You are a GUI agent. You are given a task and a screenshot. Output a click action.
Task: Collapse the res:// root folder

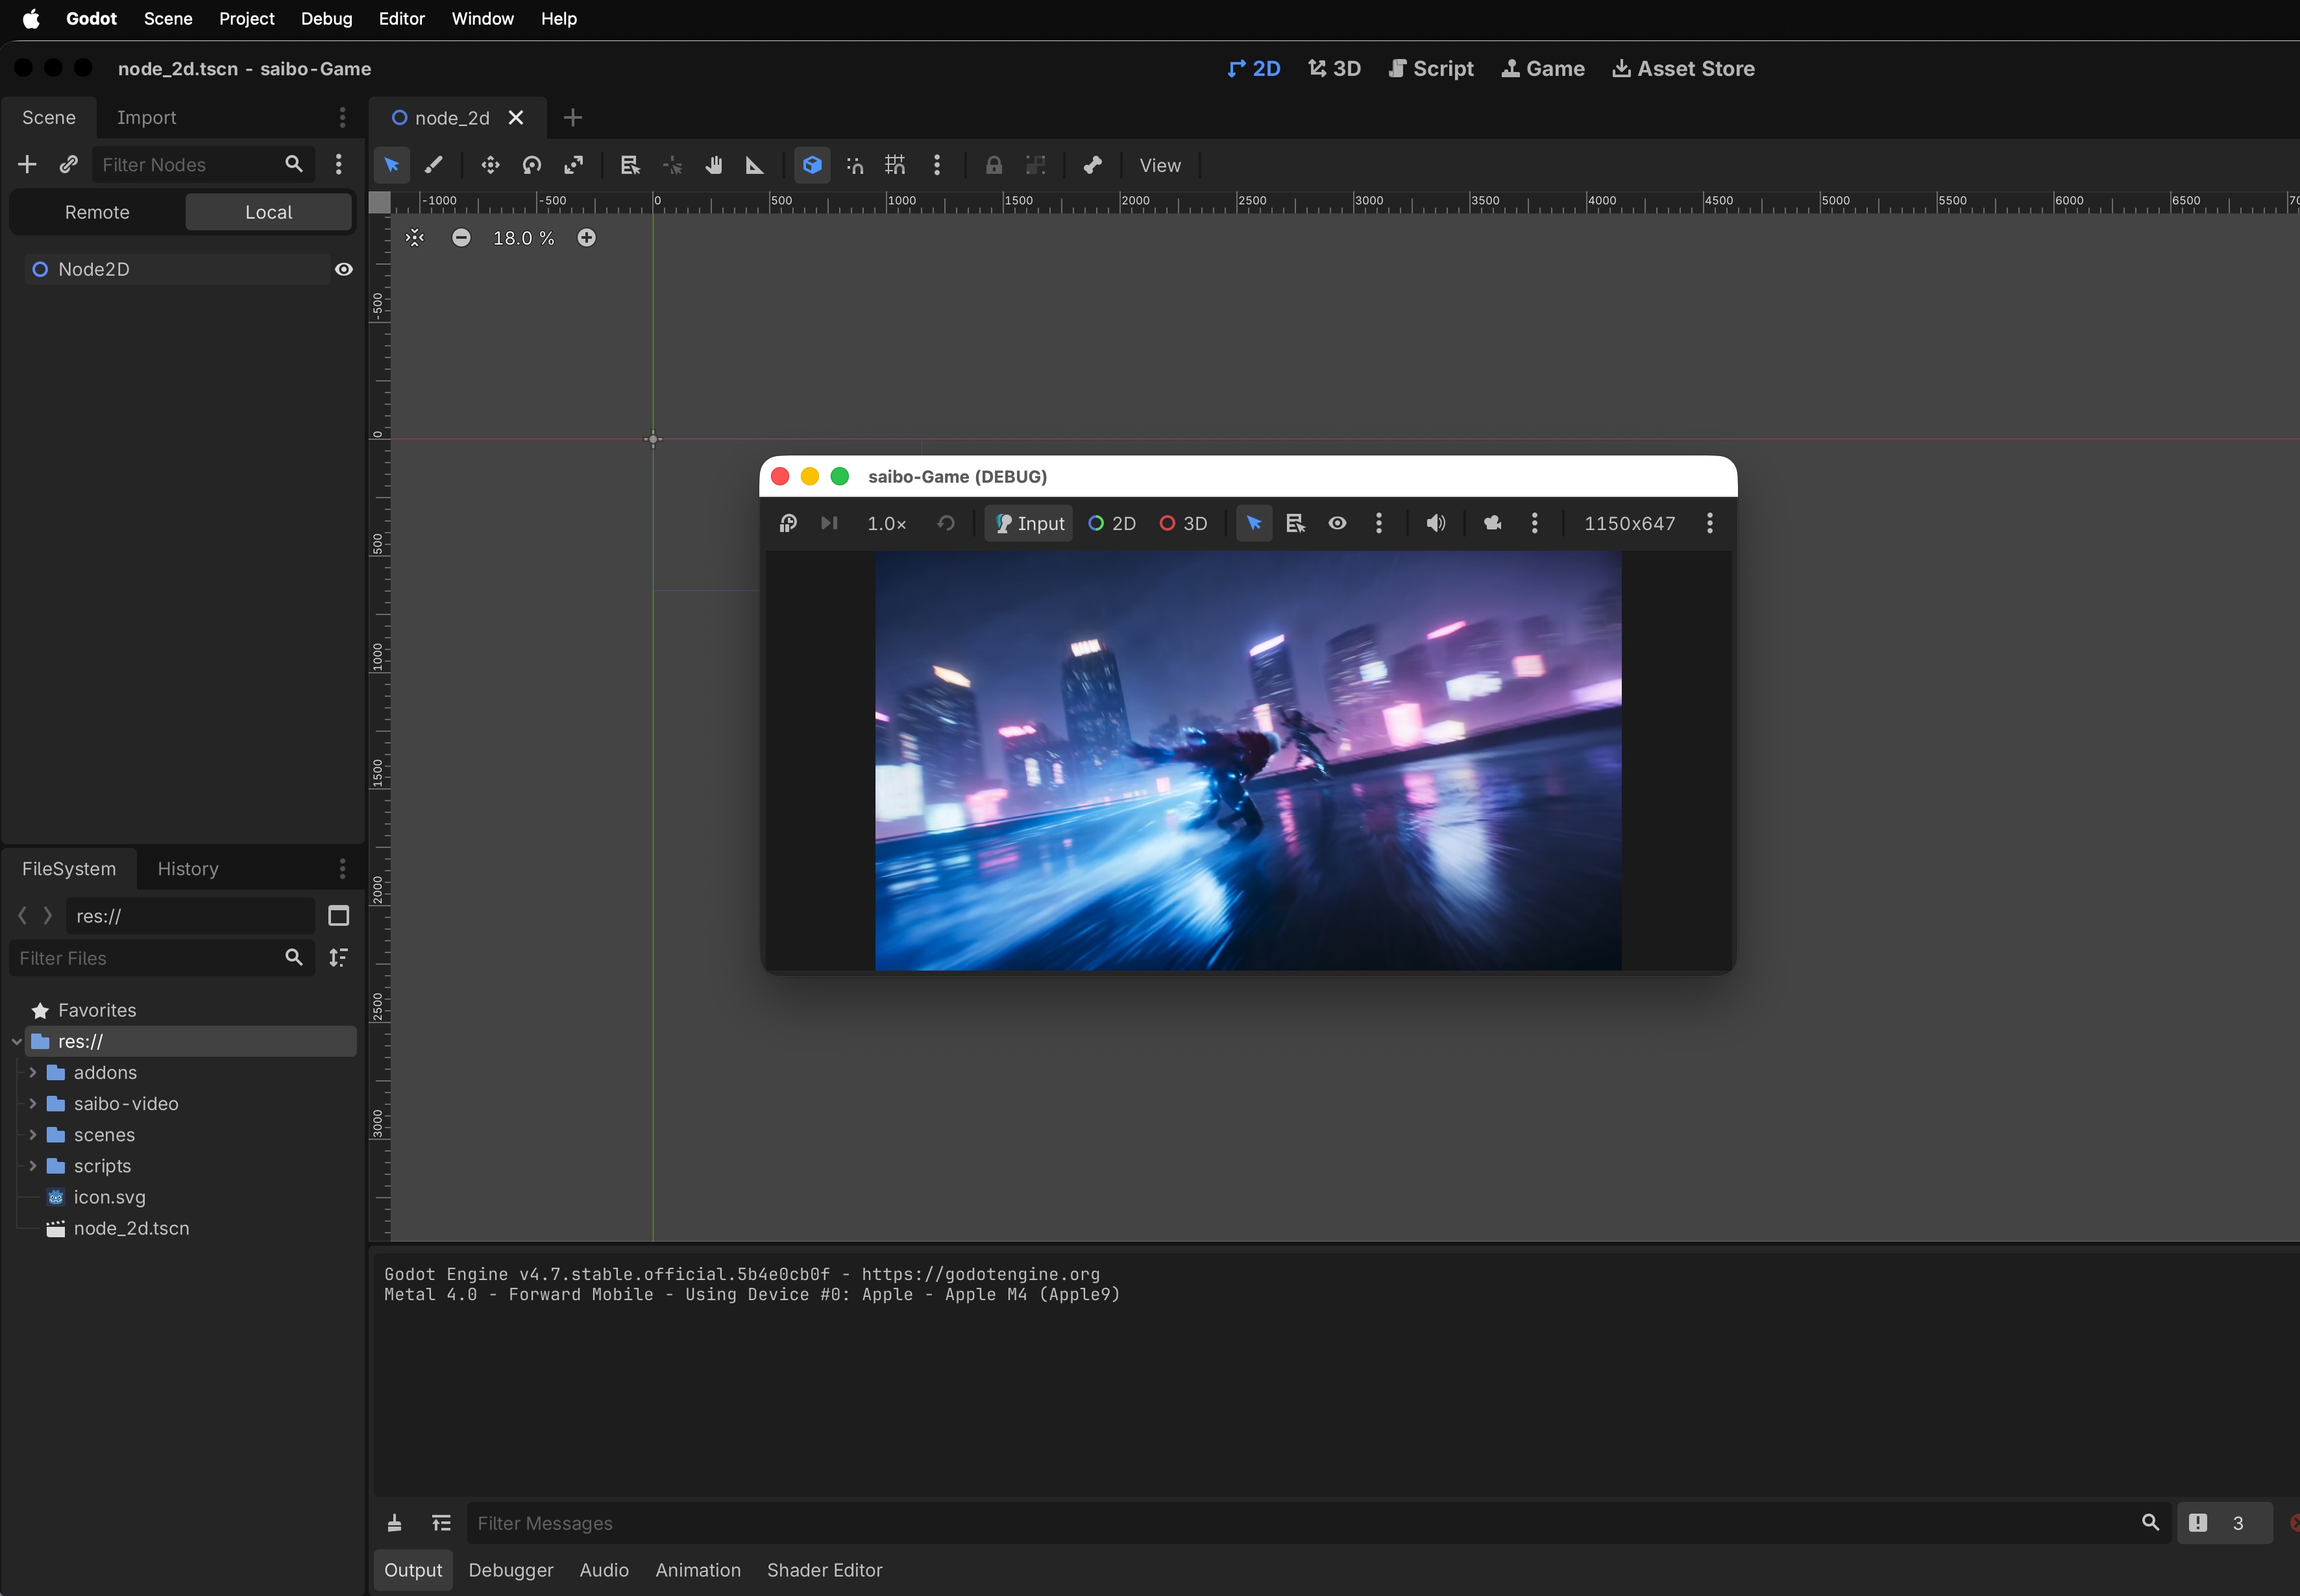click(x=17, y=1042)
